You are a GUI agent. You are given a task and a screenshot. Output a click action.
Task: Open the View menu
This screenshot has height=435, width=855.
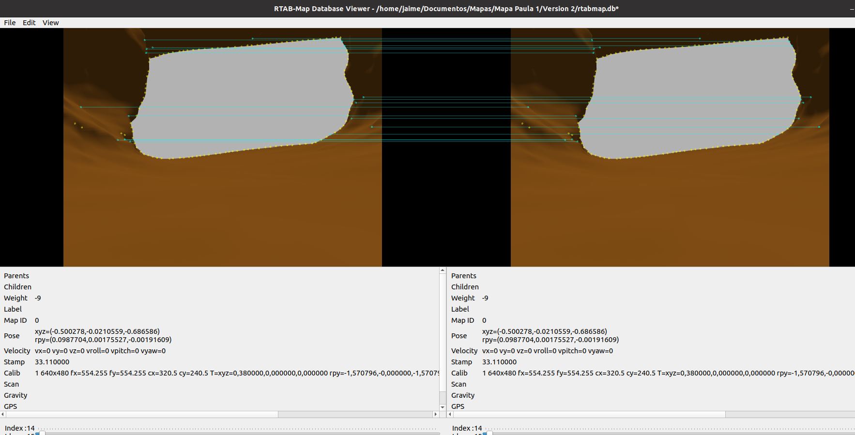(50, 23)
